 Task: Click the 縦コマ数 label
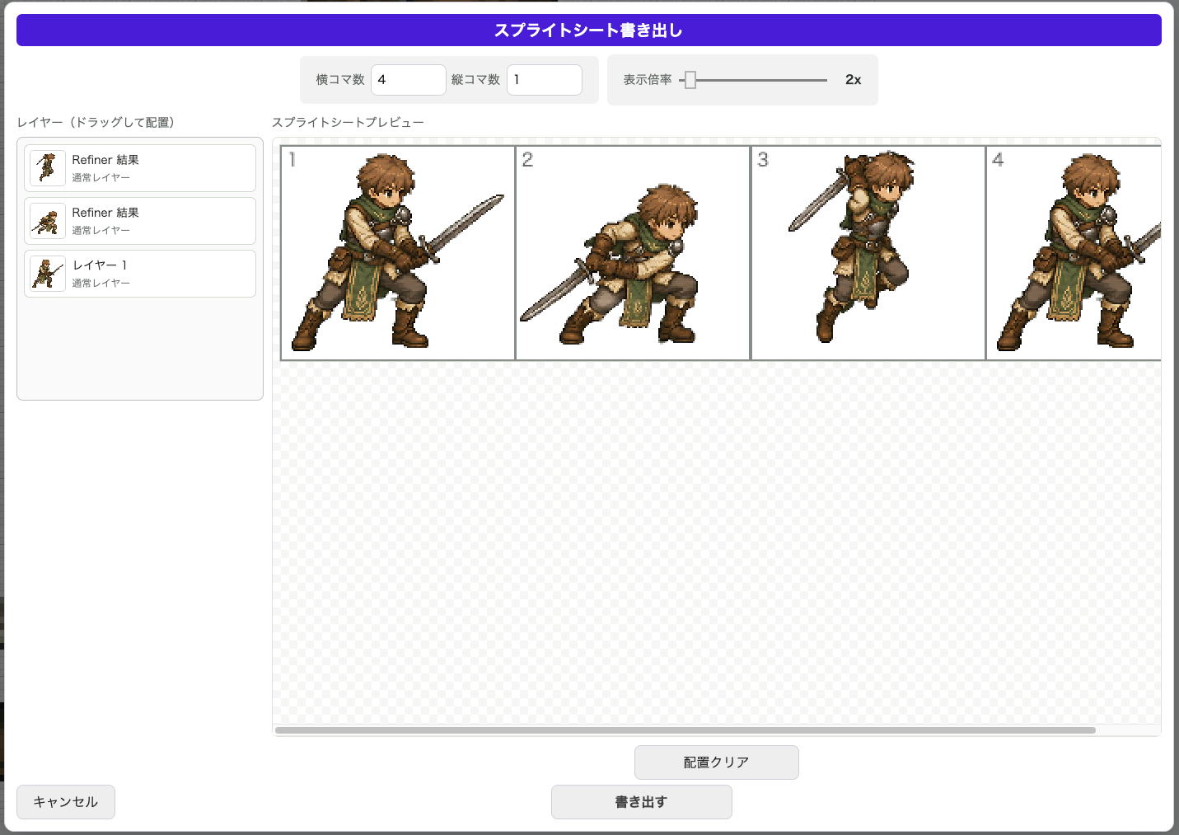click(x=476, y=80)
